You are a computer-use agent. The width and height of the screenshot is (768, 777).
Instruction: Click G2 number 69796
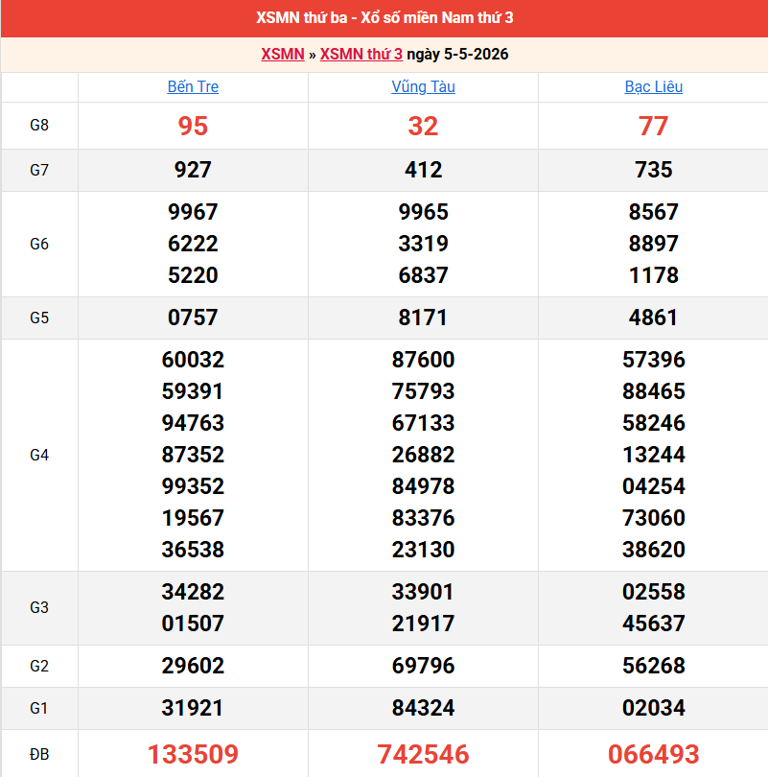coord(423,666)
